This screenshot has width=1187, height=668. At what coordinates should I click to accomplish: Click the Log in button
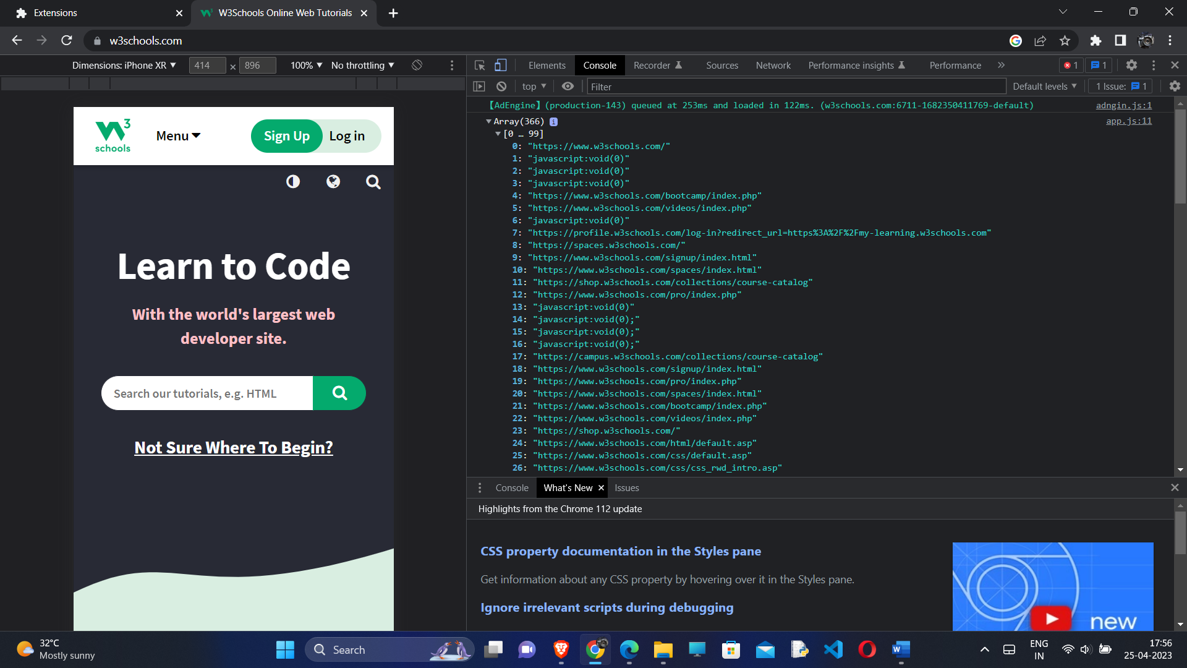pyautogui.click(x=347, y=136)
